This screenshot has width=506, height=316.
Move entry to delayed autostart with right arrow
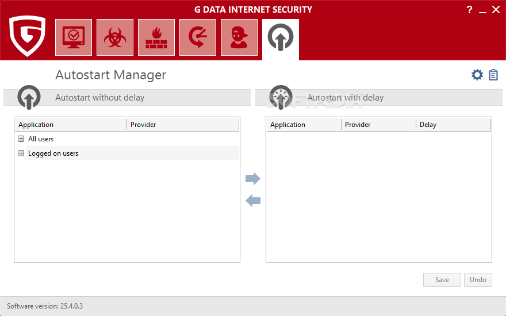click(252, 179)
